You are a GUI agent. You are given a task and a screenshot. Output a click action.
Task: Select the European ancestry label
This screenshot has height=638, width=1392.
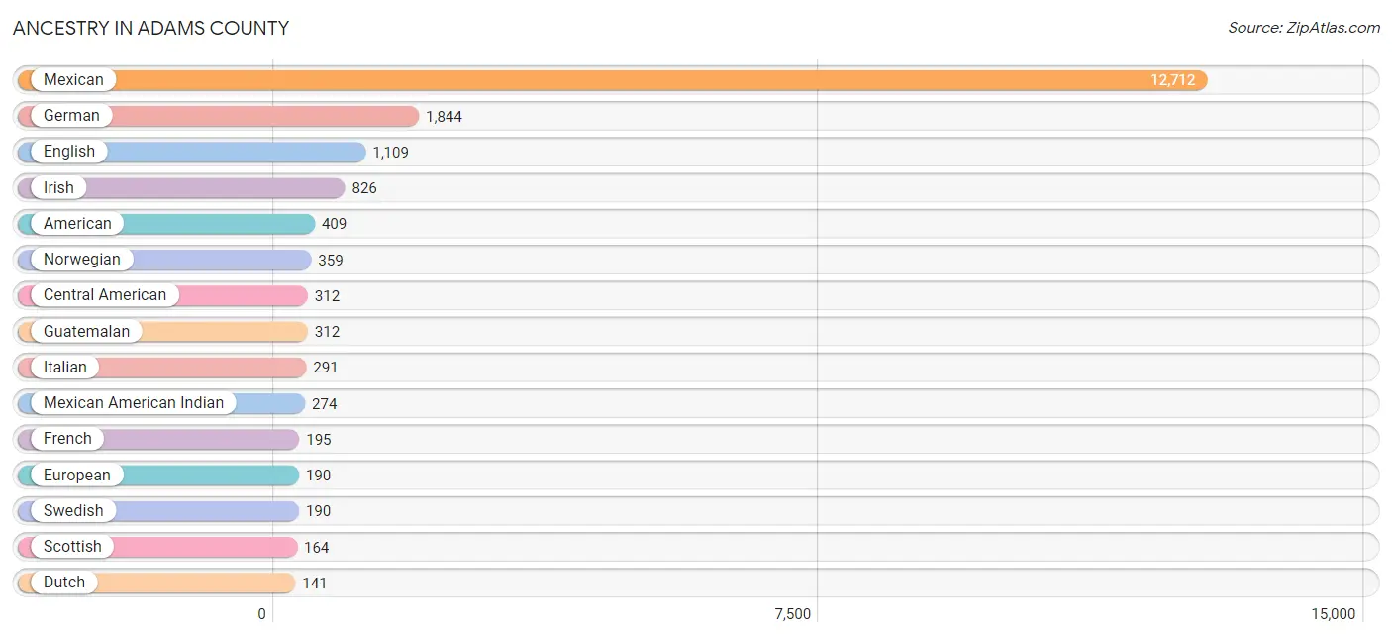coord(77,476)
